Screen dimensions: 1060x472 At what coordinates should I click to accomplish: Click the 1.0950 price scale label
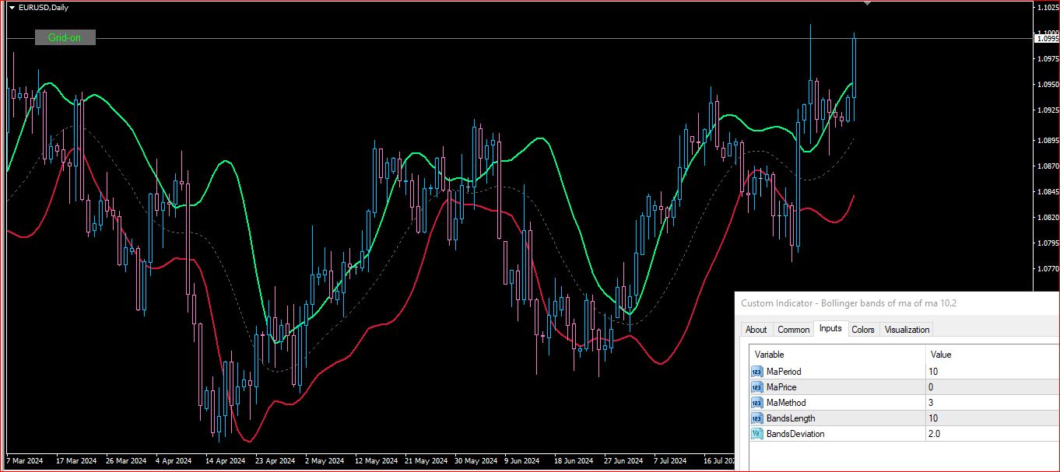coord(1048,85)
